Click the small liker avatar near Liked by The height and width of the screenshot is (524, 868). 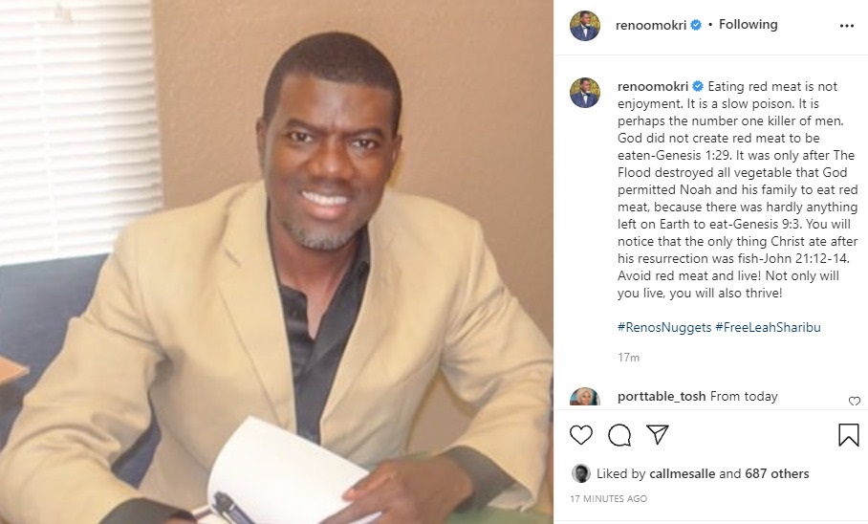[x=580, y=473]
